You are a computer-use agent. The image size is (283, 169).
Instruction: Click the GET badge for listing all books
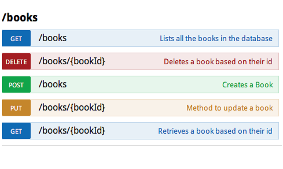click(x=16, y=38)
